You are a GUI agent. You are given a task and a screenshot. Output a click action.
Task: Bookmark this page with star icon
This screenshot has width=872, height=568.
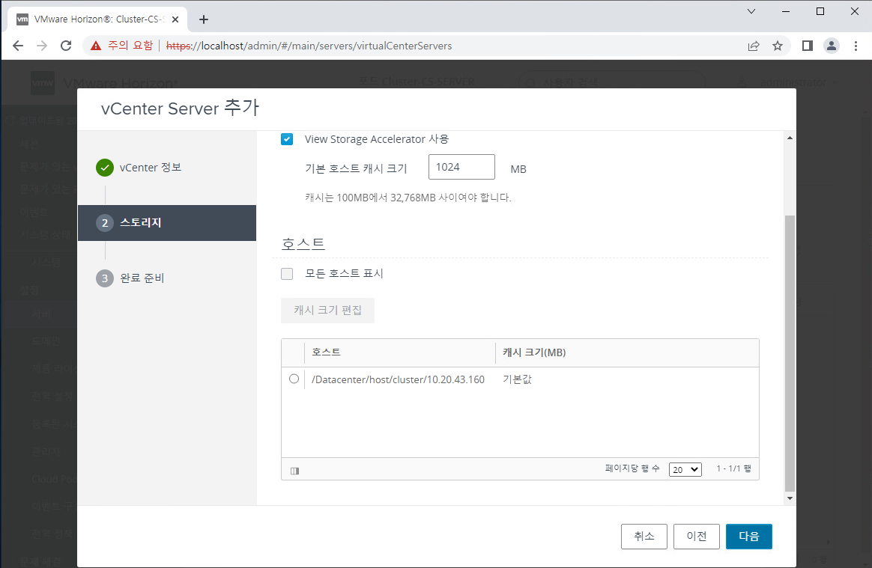[x=778, y=46]
